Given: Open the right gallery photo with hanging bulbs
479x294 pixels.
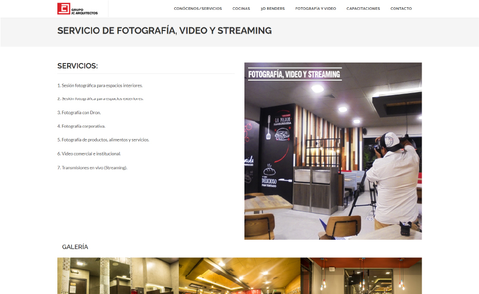Looking at the screenshot, I should pyautogui.click(x=361, y=275).
